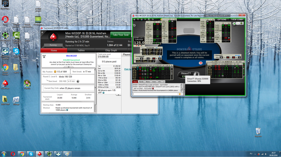
Task: Open the Mini-WCOOP link
Action: coord(71,56)
